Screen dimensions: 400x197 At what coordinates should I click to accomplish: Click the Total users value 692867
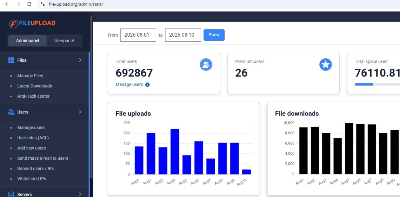point(134,73)
